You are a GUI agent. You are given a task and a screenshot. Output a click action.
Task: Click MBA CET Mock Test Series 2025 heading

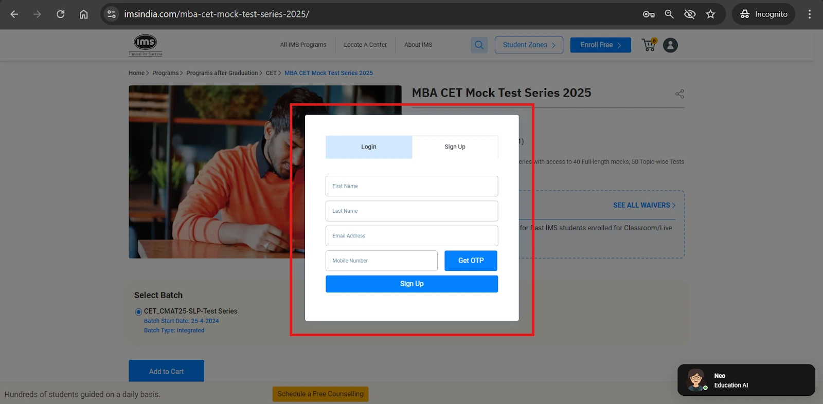(x=502, y=93)
